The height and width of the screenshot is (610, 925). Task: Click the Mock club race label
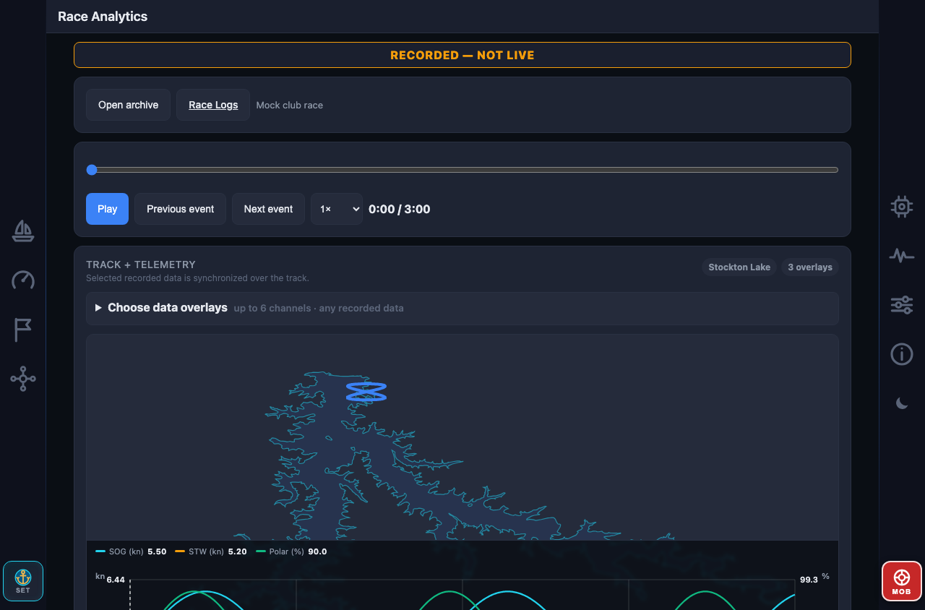(290, 106)
